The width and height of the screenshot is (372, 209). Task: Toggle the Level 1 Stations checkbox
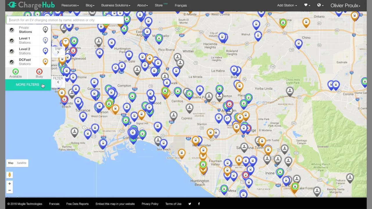pyautogui.click(x=12, y=40)
